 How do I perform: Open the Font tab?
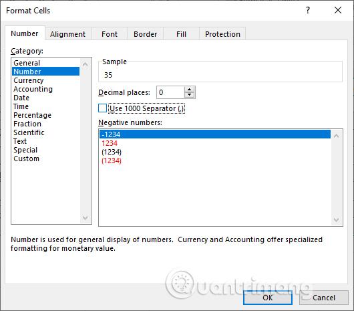pos(110,34)
